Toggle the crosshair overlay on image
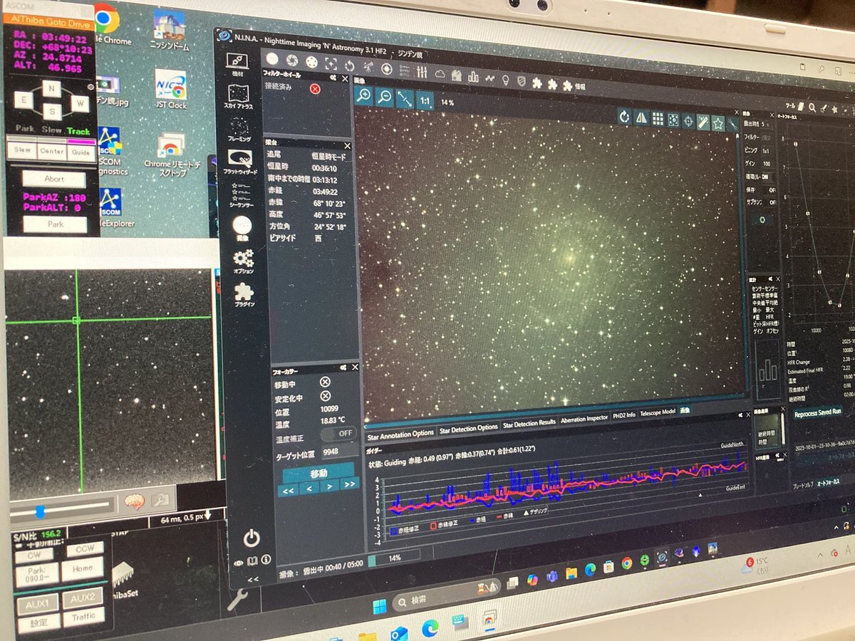 point(688,122)
